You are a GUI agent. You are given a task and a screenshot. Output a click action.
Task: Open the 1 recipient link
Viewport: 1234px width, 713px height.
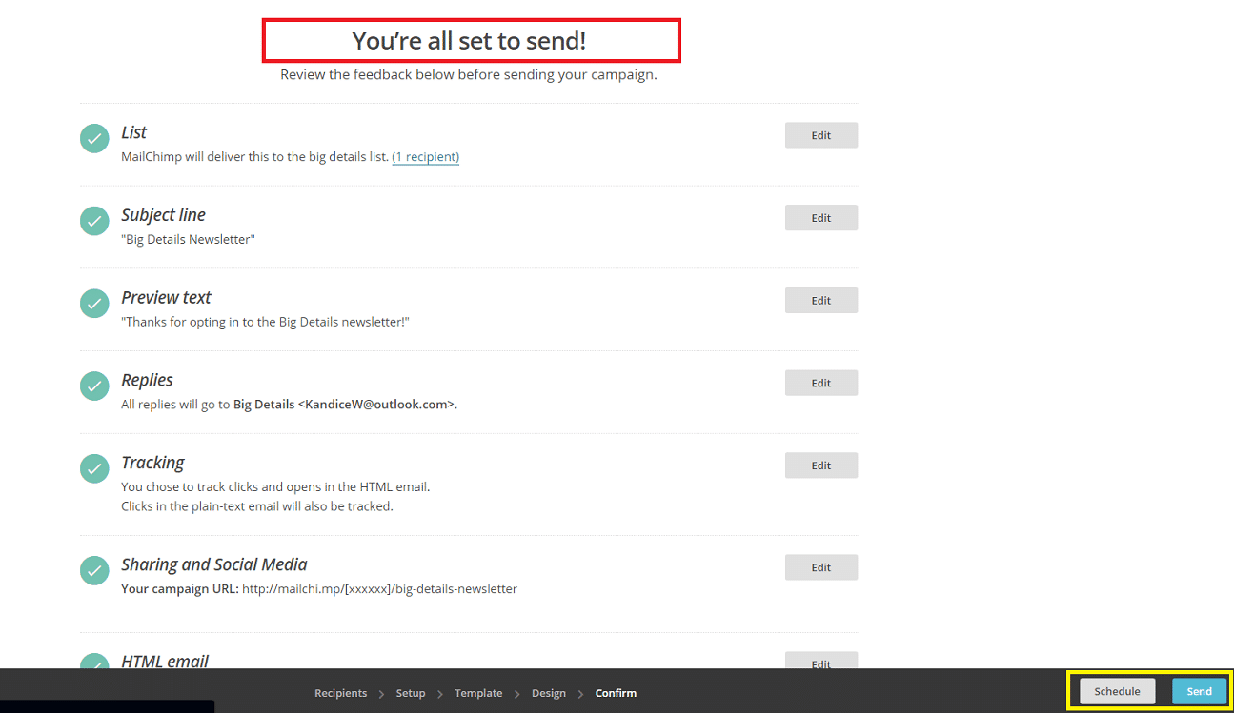tap(426, 156)
